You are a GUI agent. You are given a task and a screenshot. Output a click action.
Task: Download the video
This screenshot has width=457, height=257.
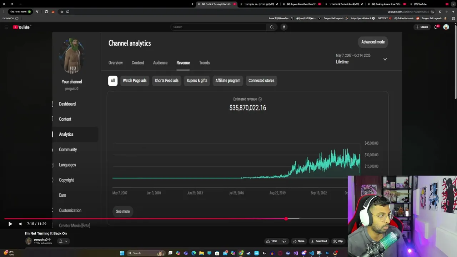(318, 241)
